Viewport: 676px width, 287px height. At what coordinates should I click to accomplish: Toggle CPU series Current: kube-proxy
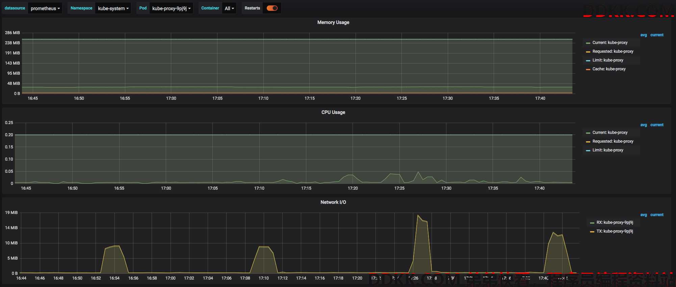[610, 133]
